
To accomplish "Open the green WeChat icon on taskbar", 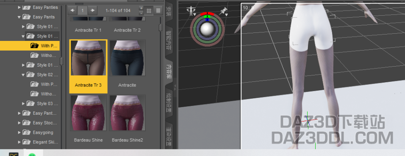I will click(32, 154).
